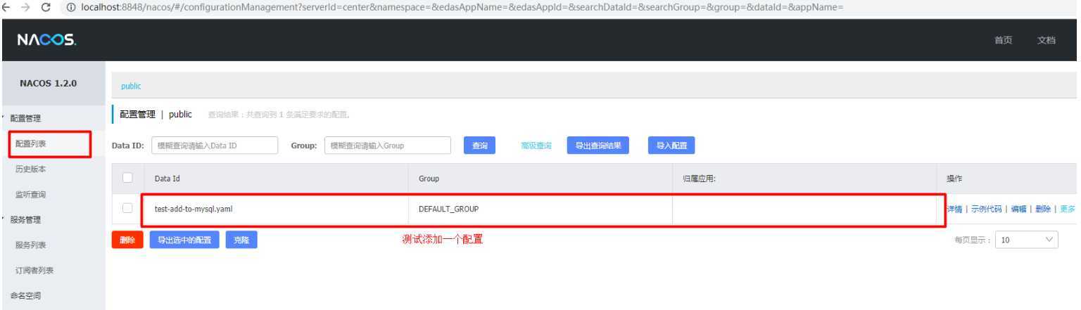Click the 操作 column header
The width and height of the screenshot is (1081, 310).
(956, 179)
